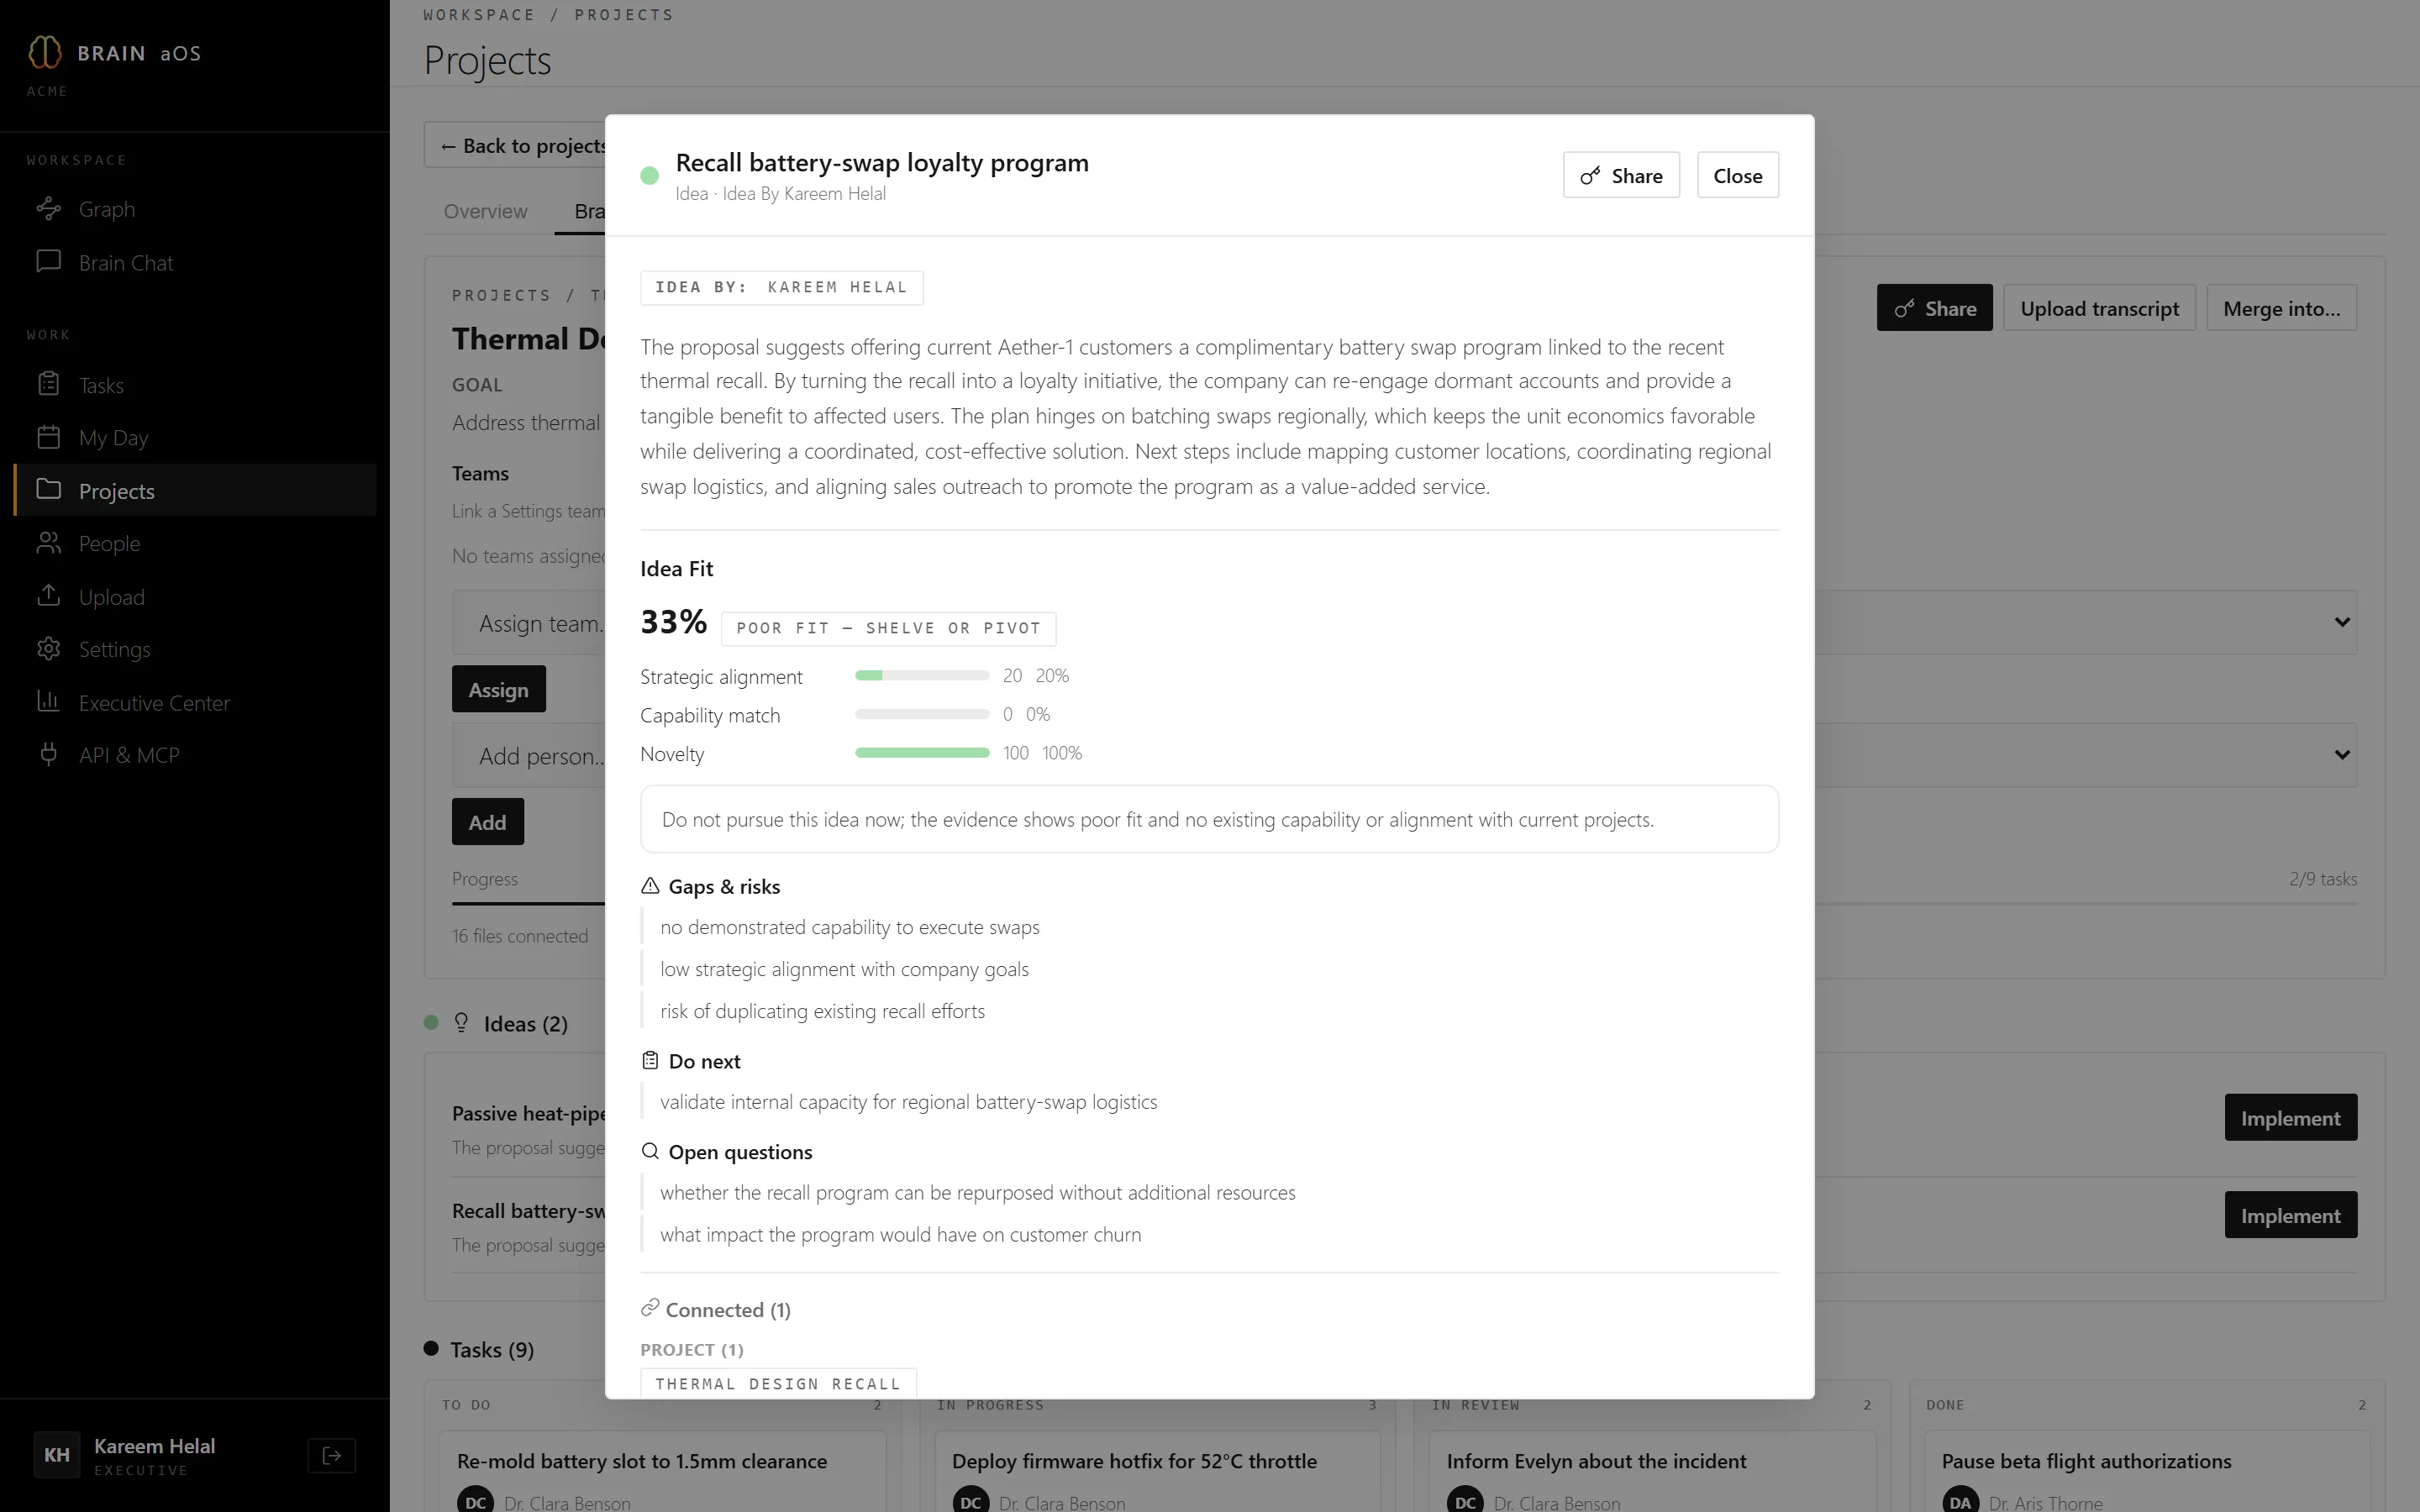This screenshot has width=2420, height=1512.
Task: Click DA avatar on Pause beta flight task
Action: click(x=1960, y=1500)
